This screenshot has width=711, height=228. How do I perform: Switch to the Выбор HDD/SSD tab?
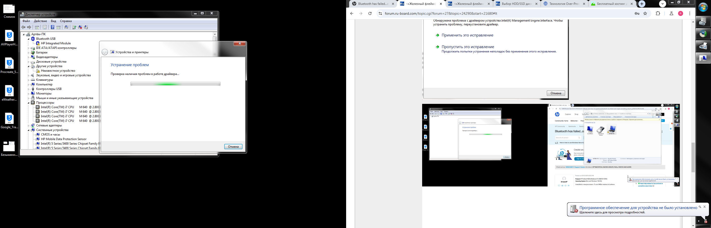[515, 4]
